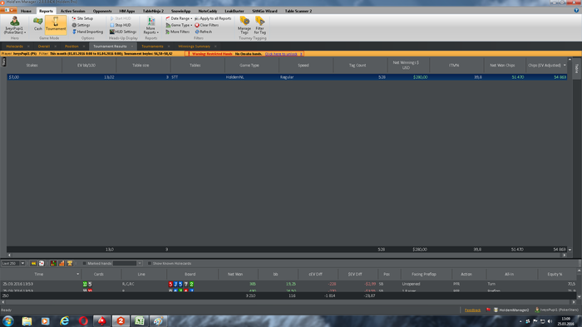Image resolution: width=582 pixels, height=327 pixels.
Task: Open HUD Settings
Action: point(123,32)
